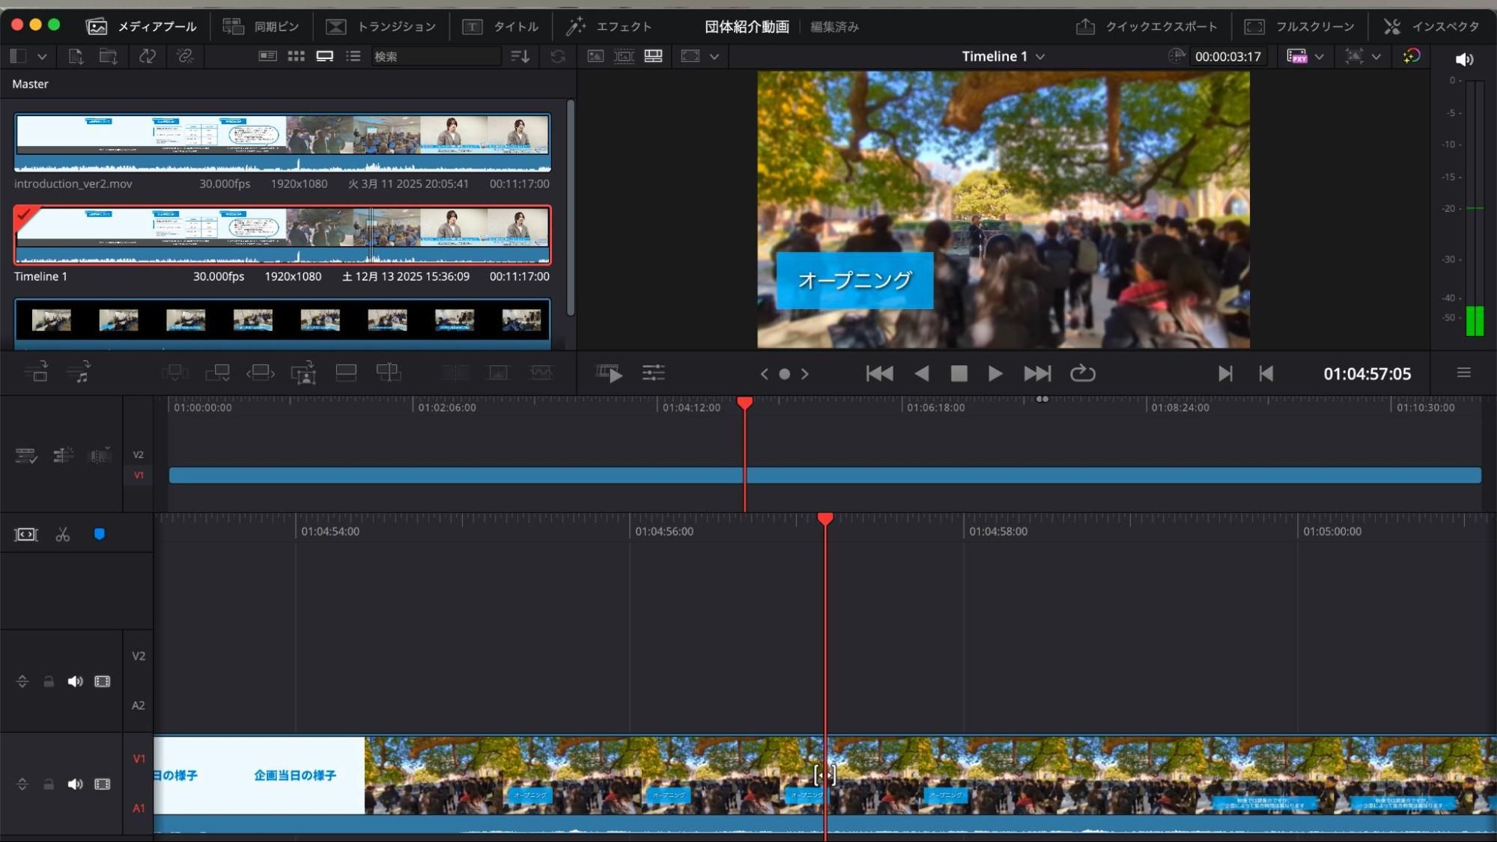1497x842 pixels.
Task: Switch to the エフェクト tab
Action: 609,27
